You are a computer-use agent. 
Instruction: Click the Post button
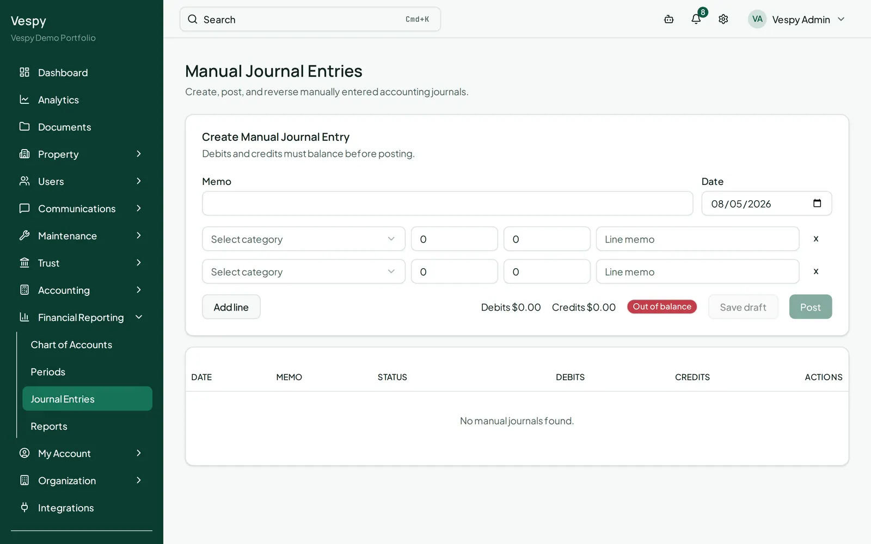[811, 307]
